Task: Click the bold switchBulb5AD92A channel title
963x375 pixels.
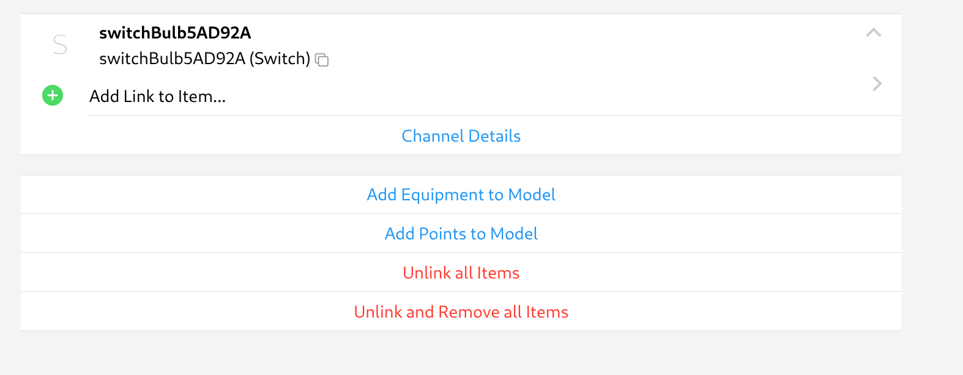Action: pos(175,33)
